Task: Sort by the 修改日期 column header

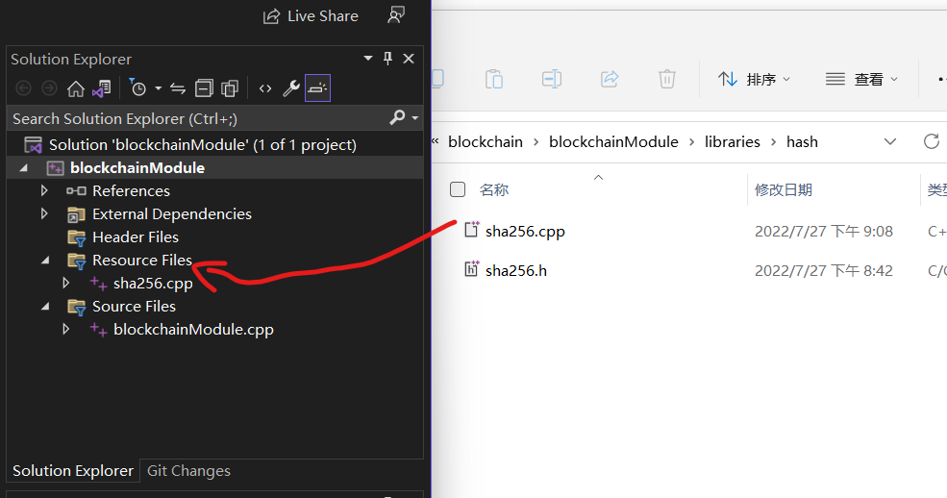Action: [784, 190]
